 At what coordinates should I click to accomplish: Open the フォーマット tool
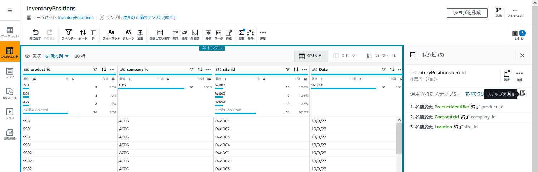[111, 34]
